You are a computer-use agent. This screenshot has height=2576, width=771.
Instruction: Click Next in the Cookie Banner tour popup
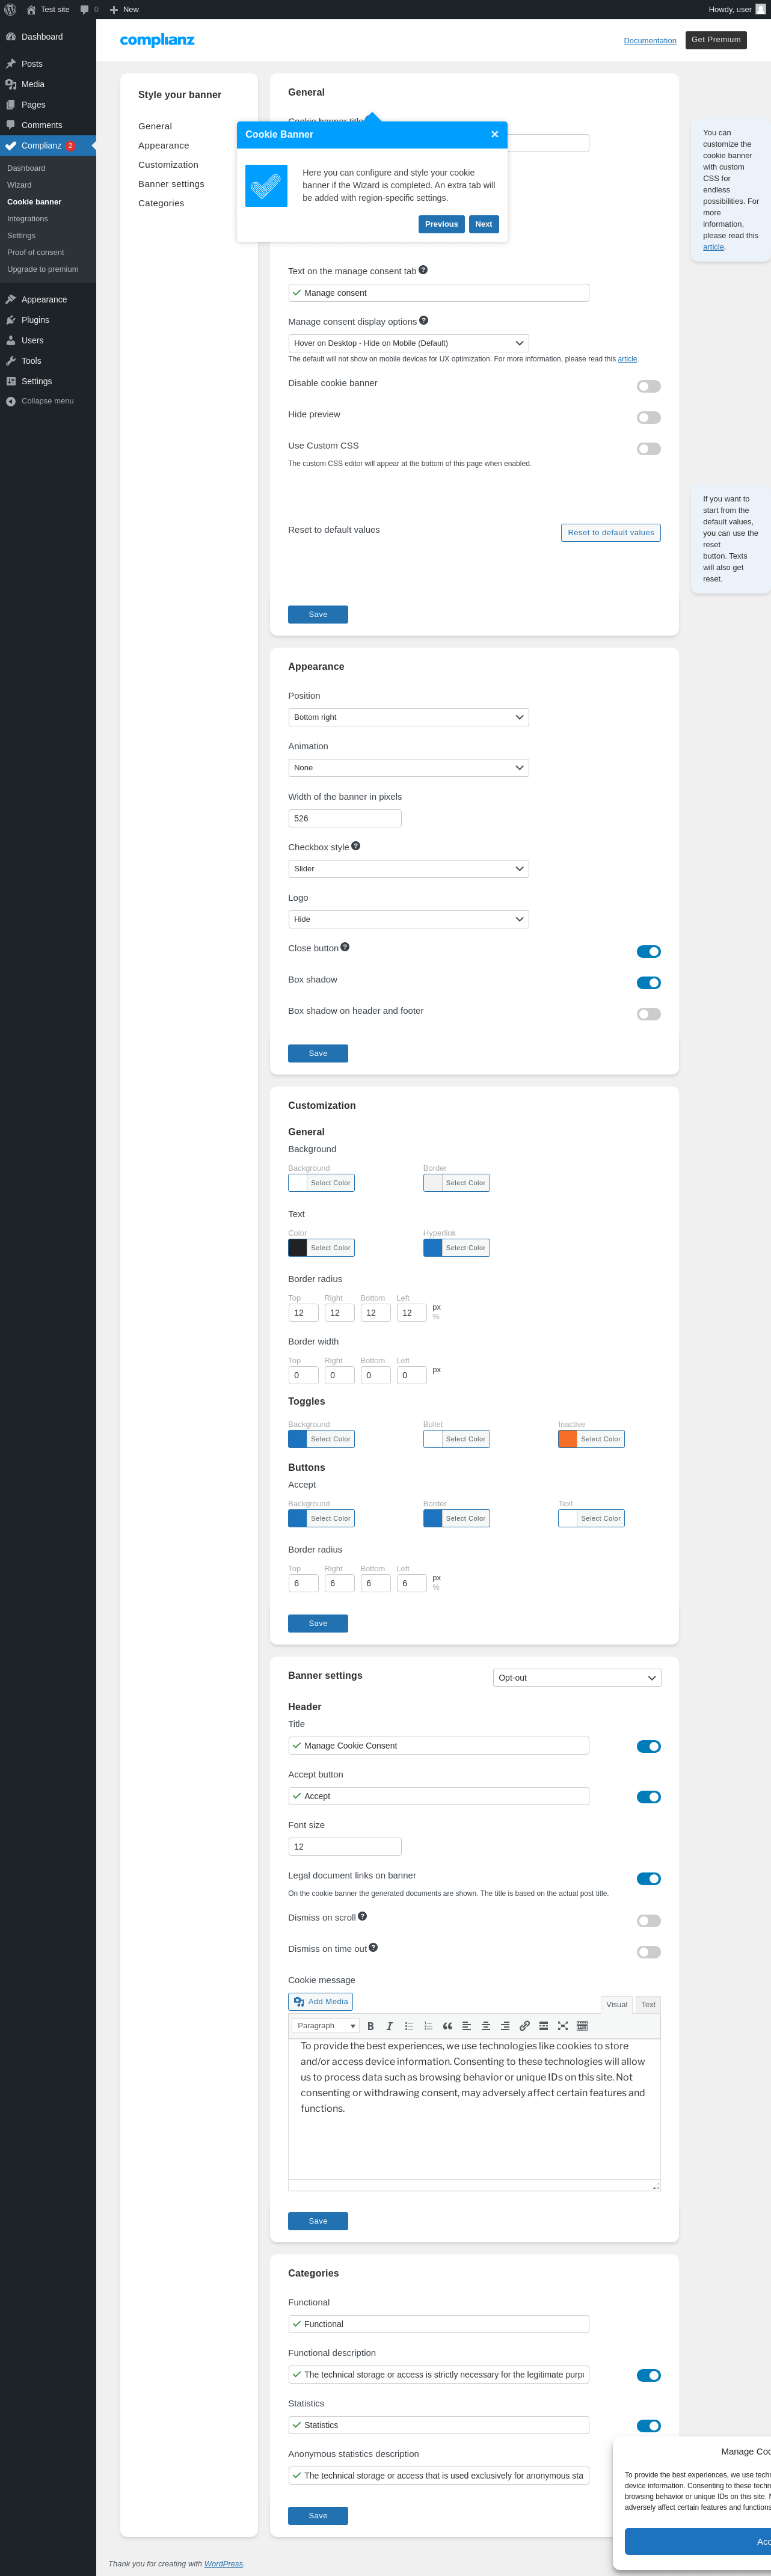(484, 224)
